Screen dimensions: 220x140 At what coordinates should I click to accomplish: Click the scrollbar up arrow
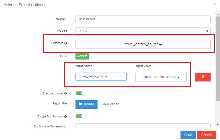[218, 14]
